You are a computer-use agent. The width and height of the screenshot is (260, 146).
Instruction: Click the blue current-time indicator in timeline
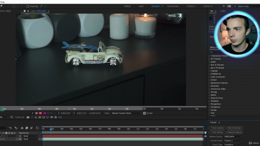coord(51,129)
